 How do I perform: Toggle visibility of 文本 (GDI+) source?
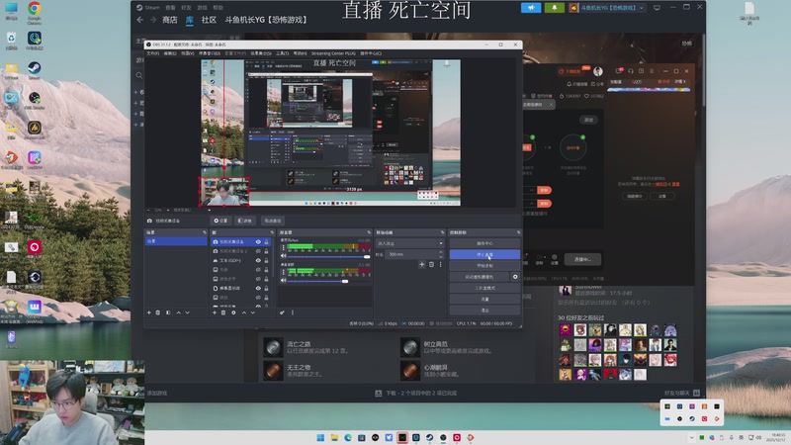point(258,260)
